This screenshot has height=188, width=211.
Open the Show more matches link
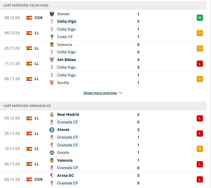coord(100,93)
